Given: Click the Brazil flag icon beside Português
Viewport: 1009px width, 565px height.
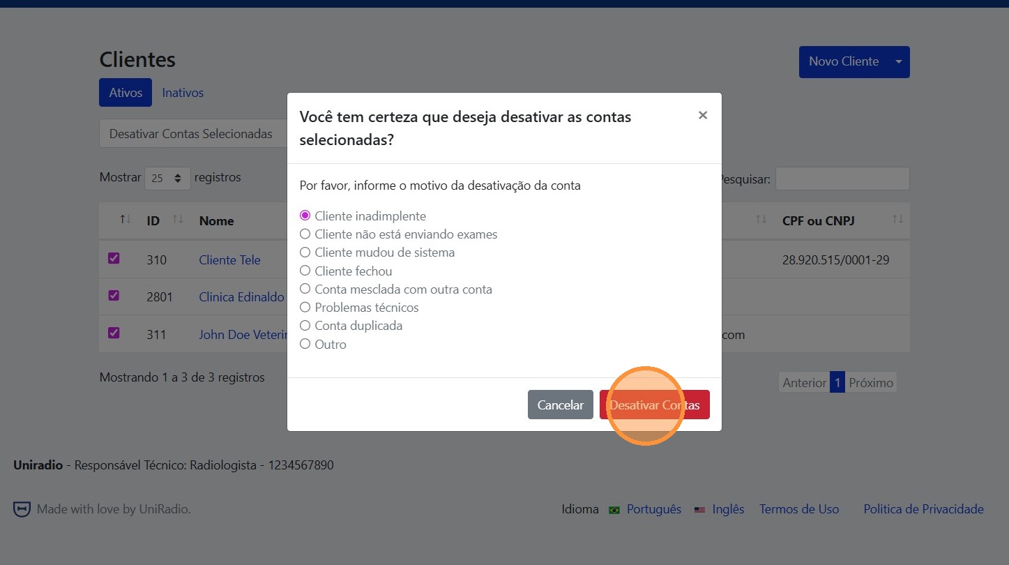Looking at the screenshot, I should tap(614, 509).
